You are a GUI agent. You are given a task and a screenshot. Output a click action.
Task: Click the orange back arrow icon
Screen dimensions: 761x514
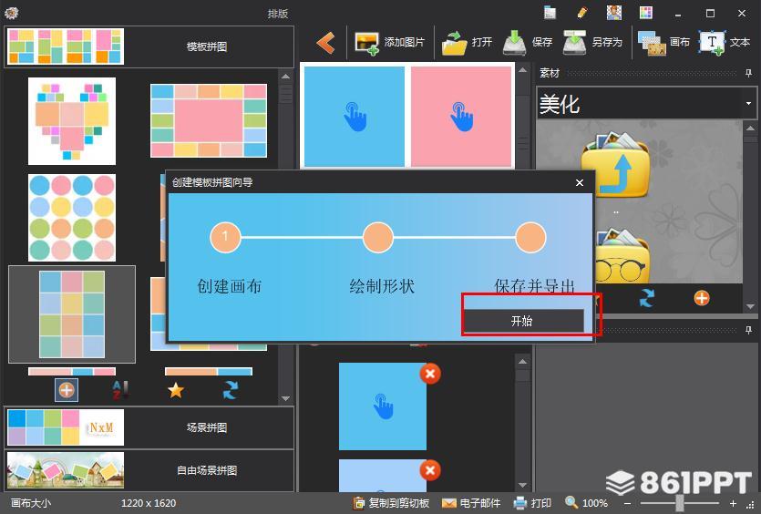click(325, 43)
